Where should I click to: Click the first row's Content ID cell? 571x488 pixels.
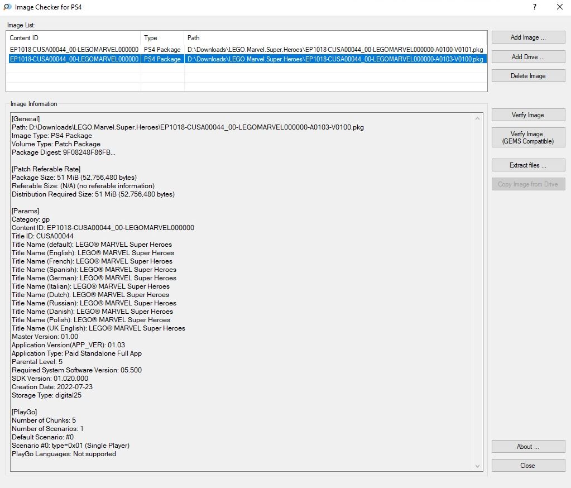coord(74,50)
